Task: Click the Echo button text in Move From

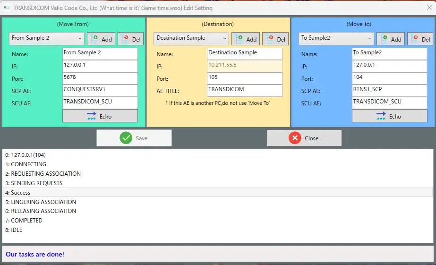Action: tap(106, 117)
